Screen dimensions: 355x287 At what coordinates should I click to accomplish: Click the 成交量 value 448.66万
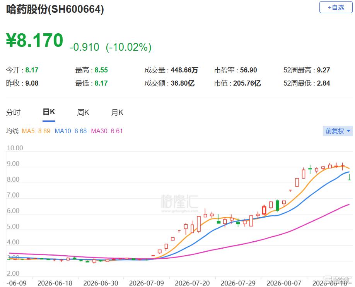(184, 70)
